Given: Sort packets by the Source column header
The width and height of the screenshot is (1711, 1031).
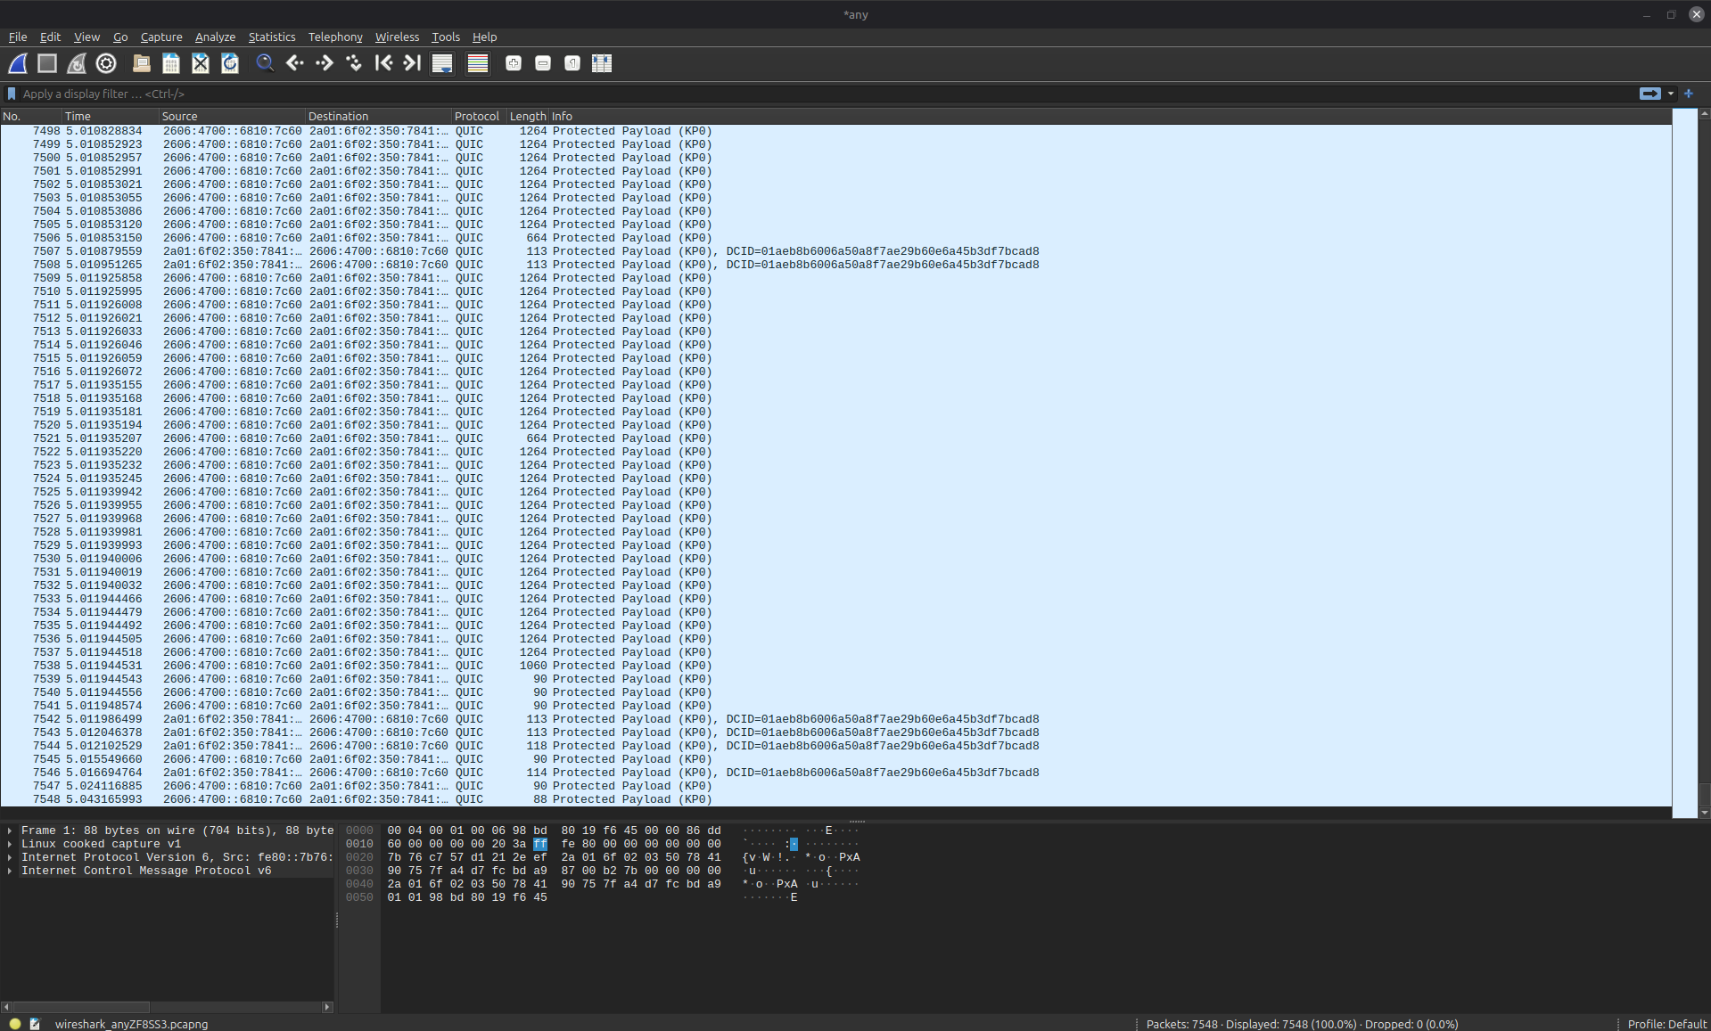Looking at the screenshot, I should tap(232, 116).
